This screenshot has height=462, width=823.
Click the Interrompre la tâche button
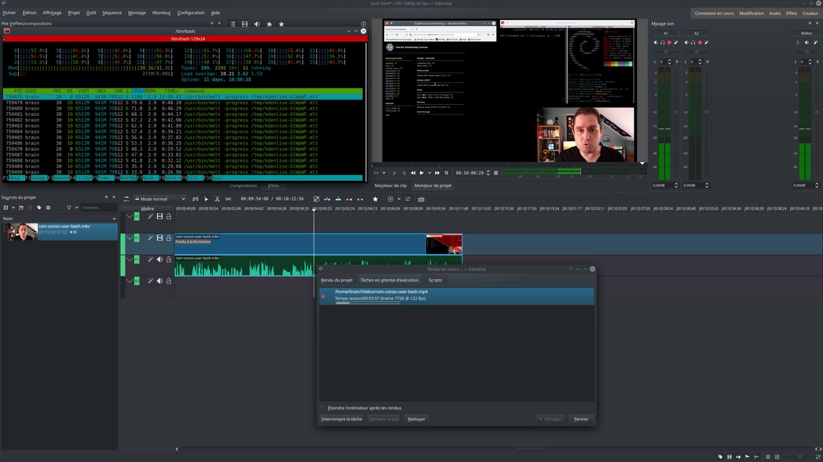pos(342,419)
